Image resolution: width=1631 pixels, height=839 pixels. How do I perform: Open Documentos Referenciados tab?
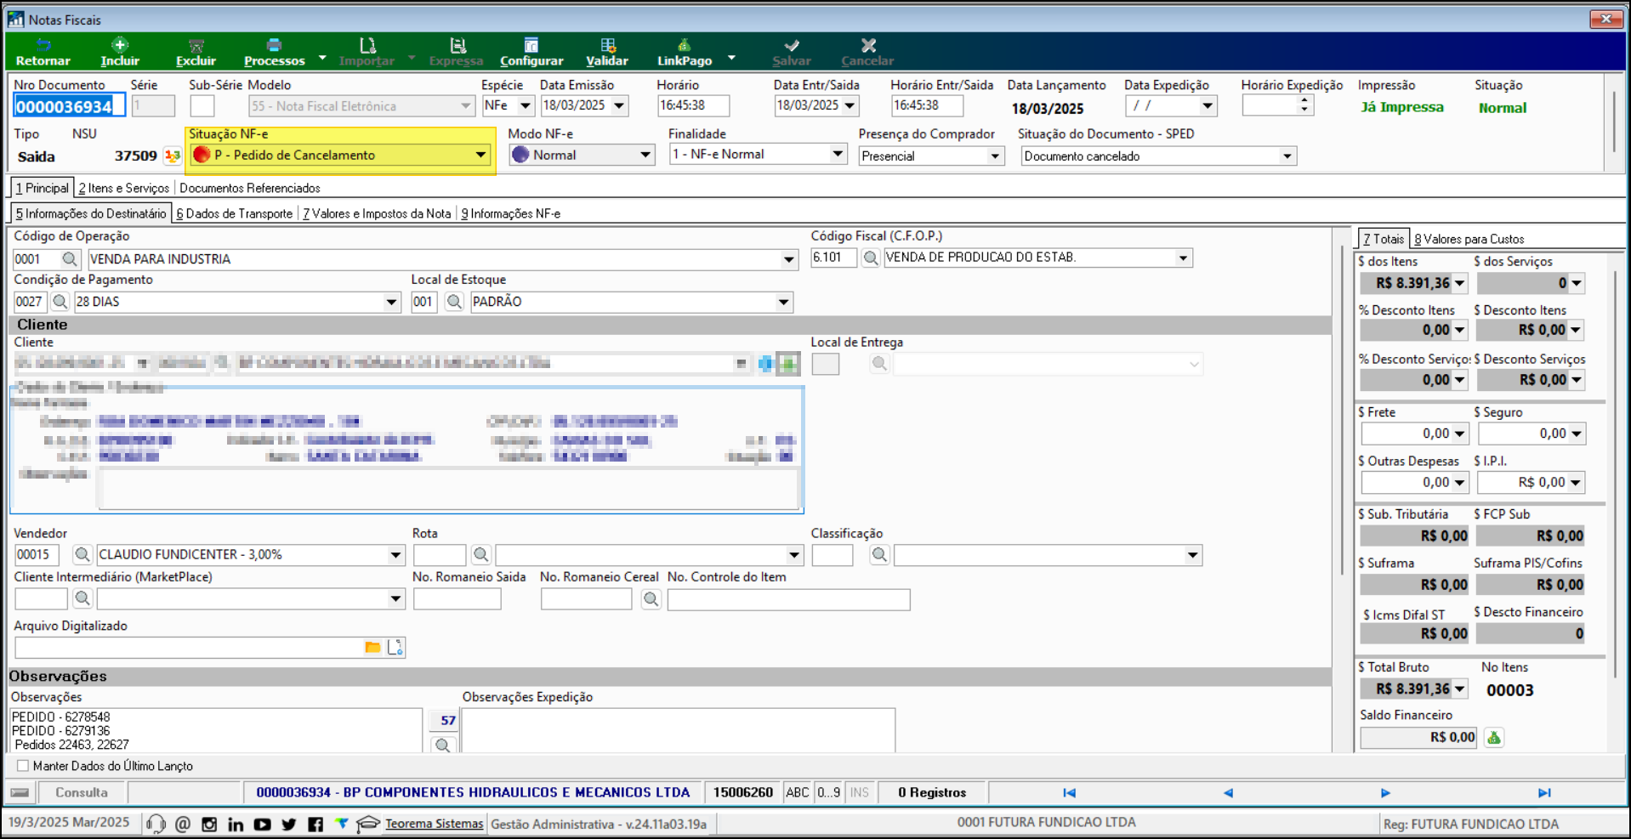(250, 188)
